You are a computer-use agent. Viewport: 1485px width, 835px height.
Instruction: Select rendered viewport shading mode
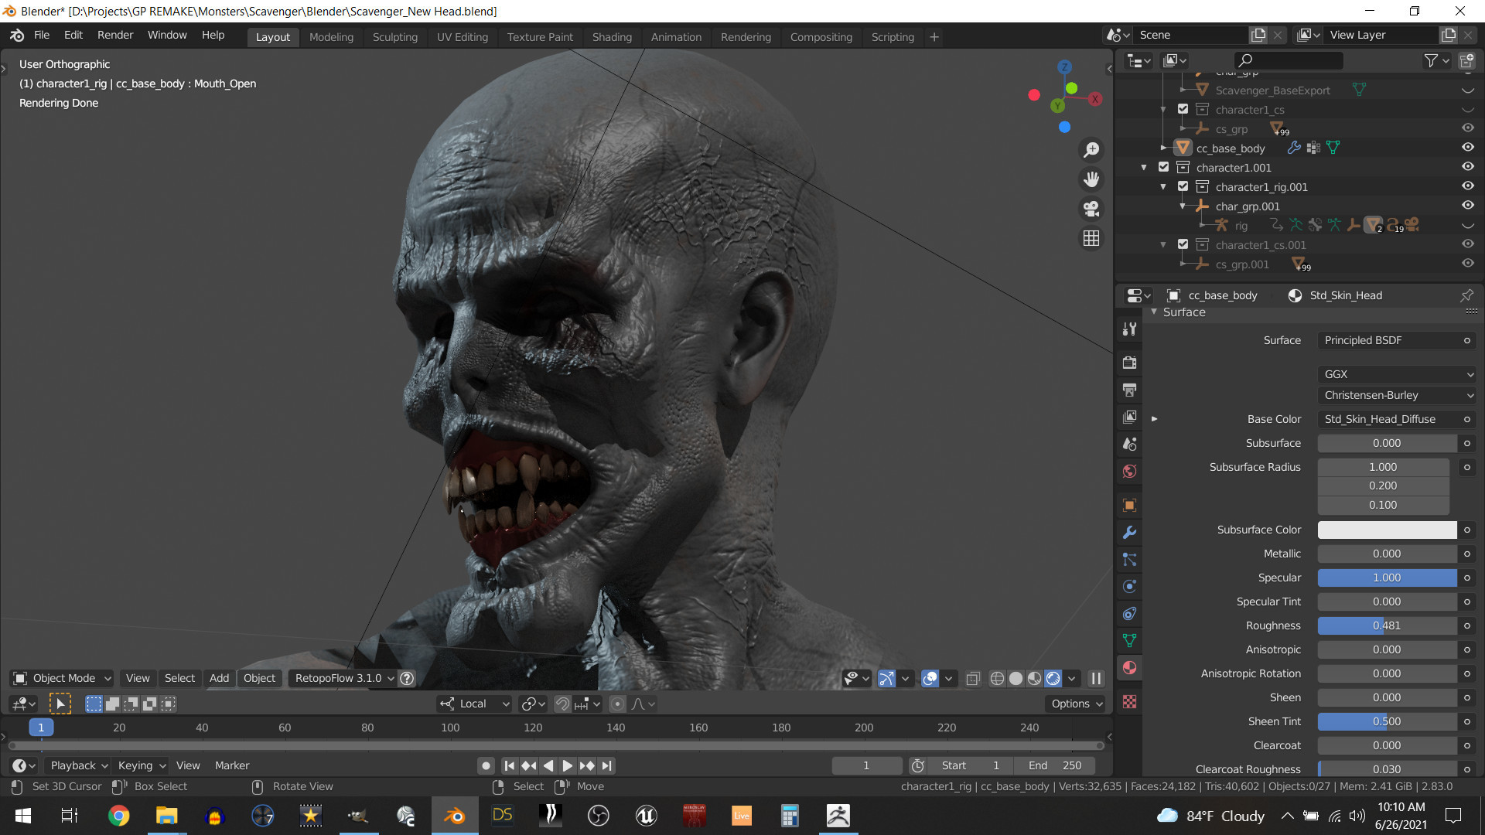(x=1053, y=679)
